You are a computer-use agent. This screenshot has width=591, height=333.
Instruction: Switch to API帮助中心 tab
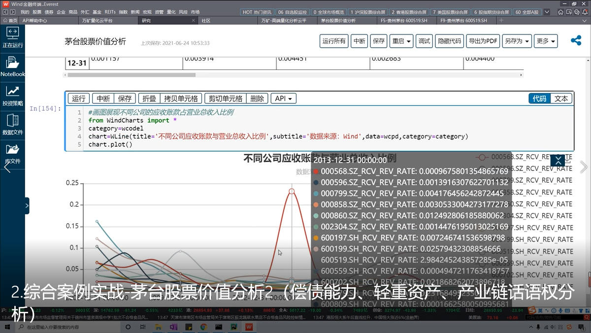49,21
